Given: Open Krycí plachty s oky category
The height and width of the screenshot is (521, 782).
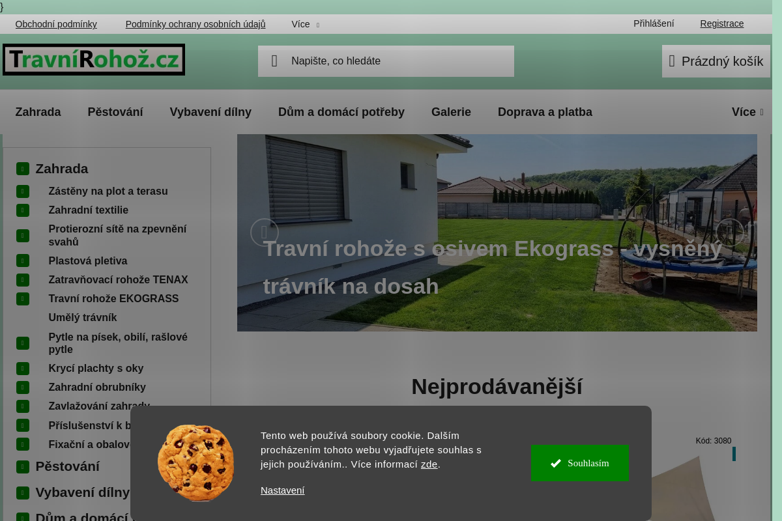Looking at the screenshot, I should pyautogui.click(x=96, y=369).
